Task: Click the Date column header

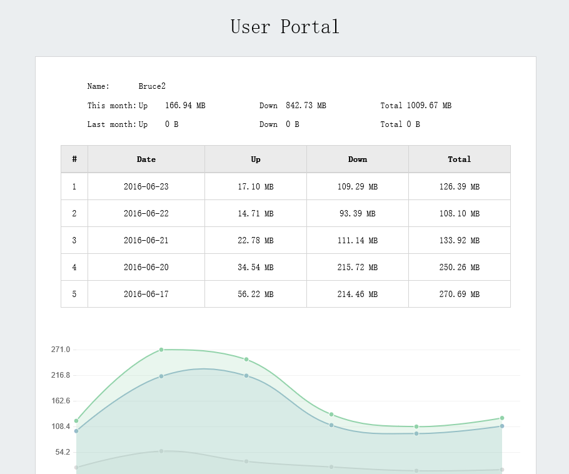Action: (146, 159)
